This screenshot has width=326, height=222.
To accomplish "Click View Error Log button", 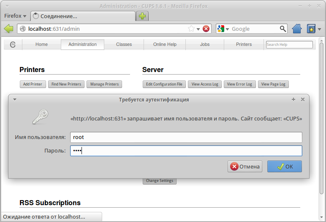I will (x=240, y=84).
